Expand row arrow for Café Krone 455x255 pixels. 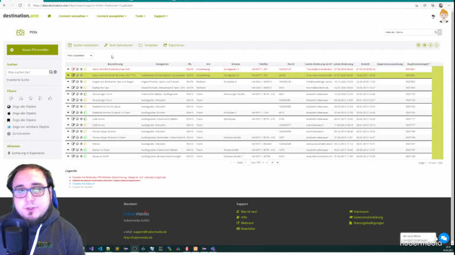68,125
